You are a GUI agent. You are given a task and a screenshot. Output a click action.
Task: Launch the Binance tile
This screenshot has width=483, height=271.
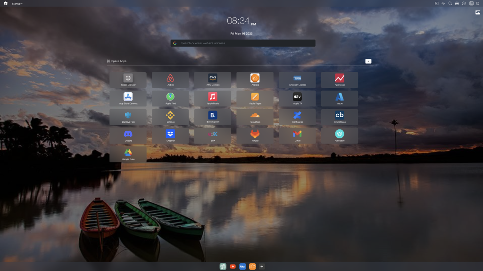[x=170, y=117]
